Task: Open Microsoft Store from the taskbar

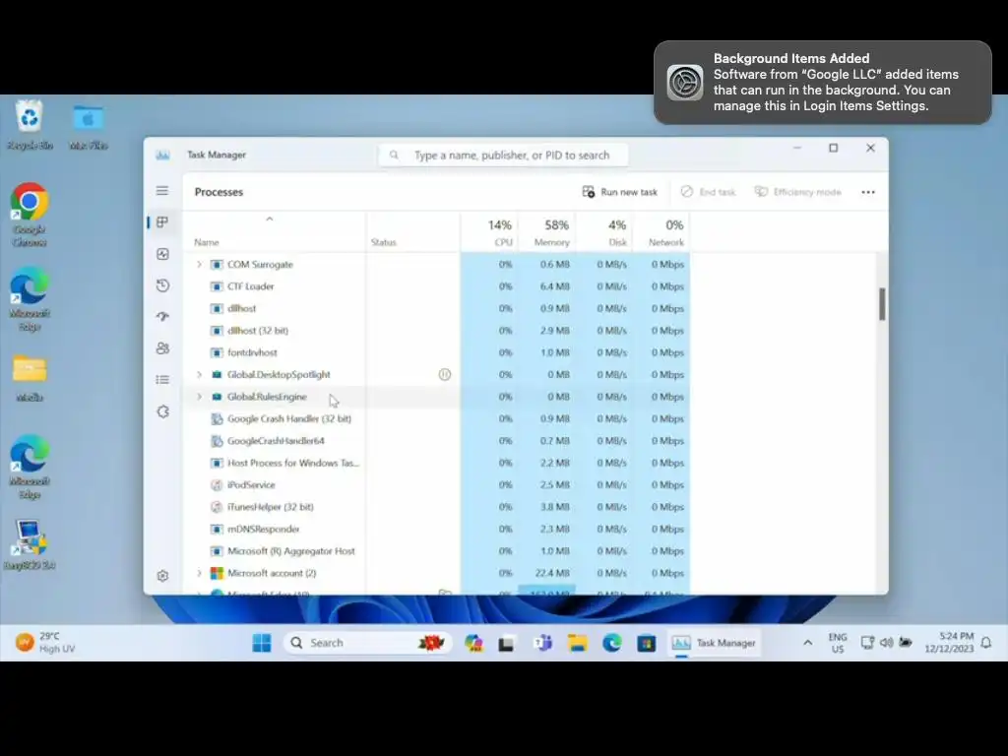Action: [646, 642]
